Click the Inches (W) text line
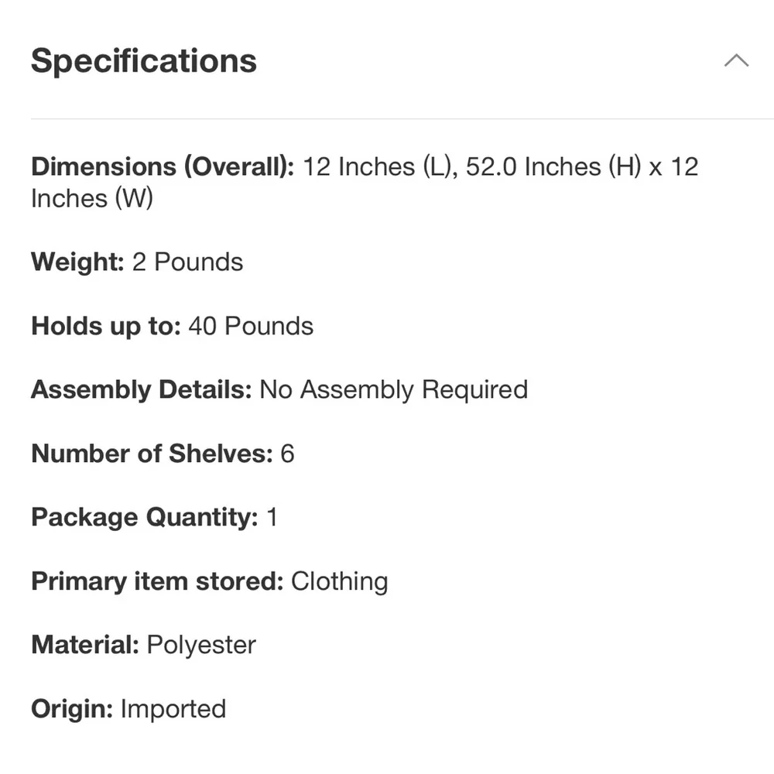This screenshot has width=774, height=774. click(x=92, y=199)
